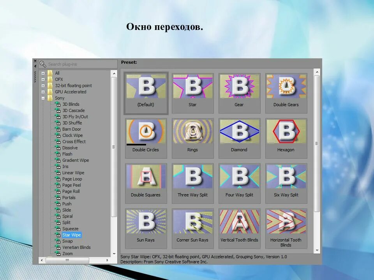Click the Sony folder icon

[x=50, y=98]
